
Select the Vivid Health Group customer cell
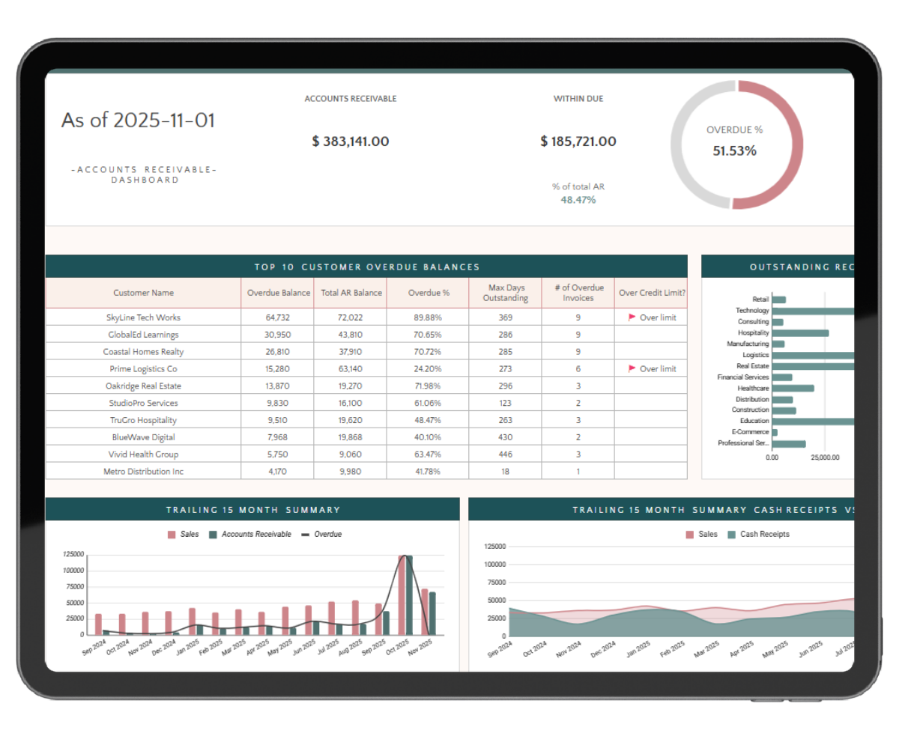143,454
